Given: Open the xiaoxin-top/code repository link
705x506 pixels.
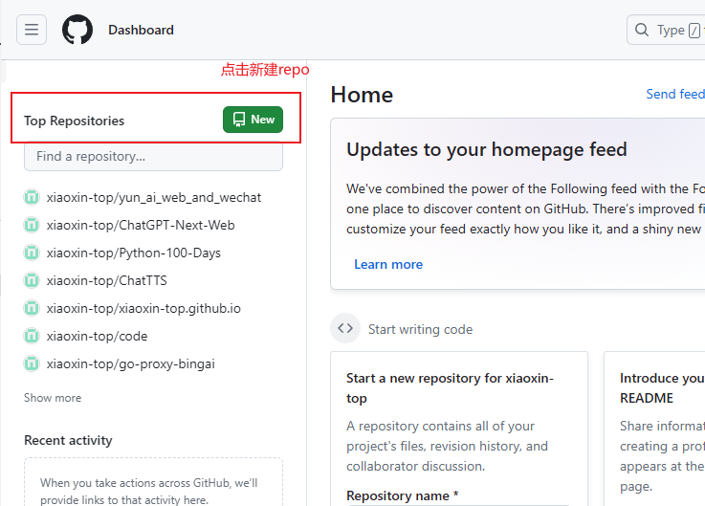Looking at the screenshot, I should [x=97, y=337].
